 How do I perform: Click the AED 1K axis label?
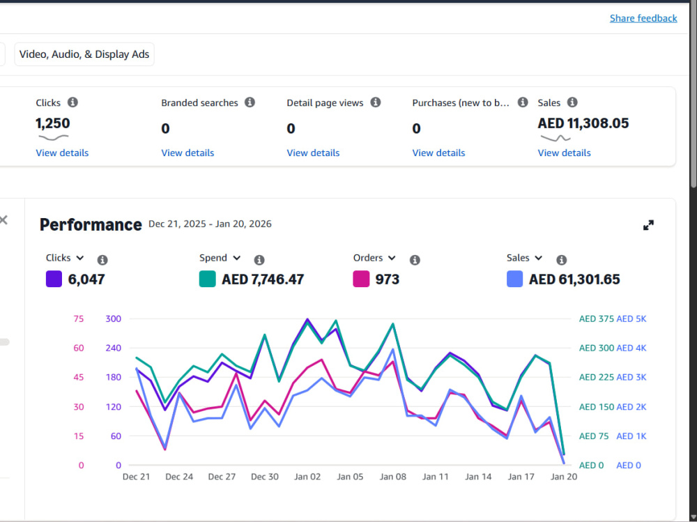click(631, 436)
